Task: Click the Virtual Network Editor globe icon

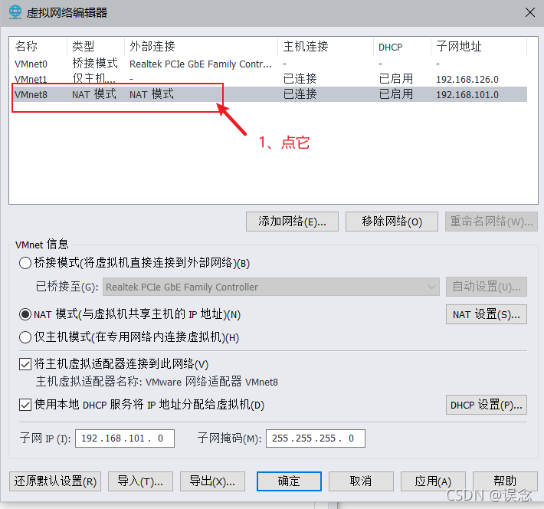Action: (x=15, y=12)
